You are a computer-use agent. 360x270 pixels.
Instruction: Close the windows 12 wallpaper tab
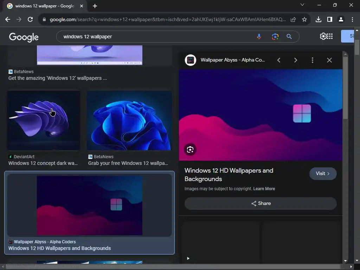coord(82,6)
